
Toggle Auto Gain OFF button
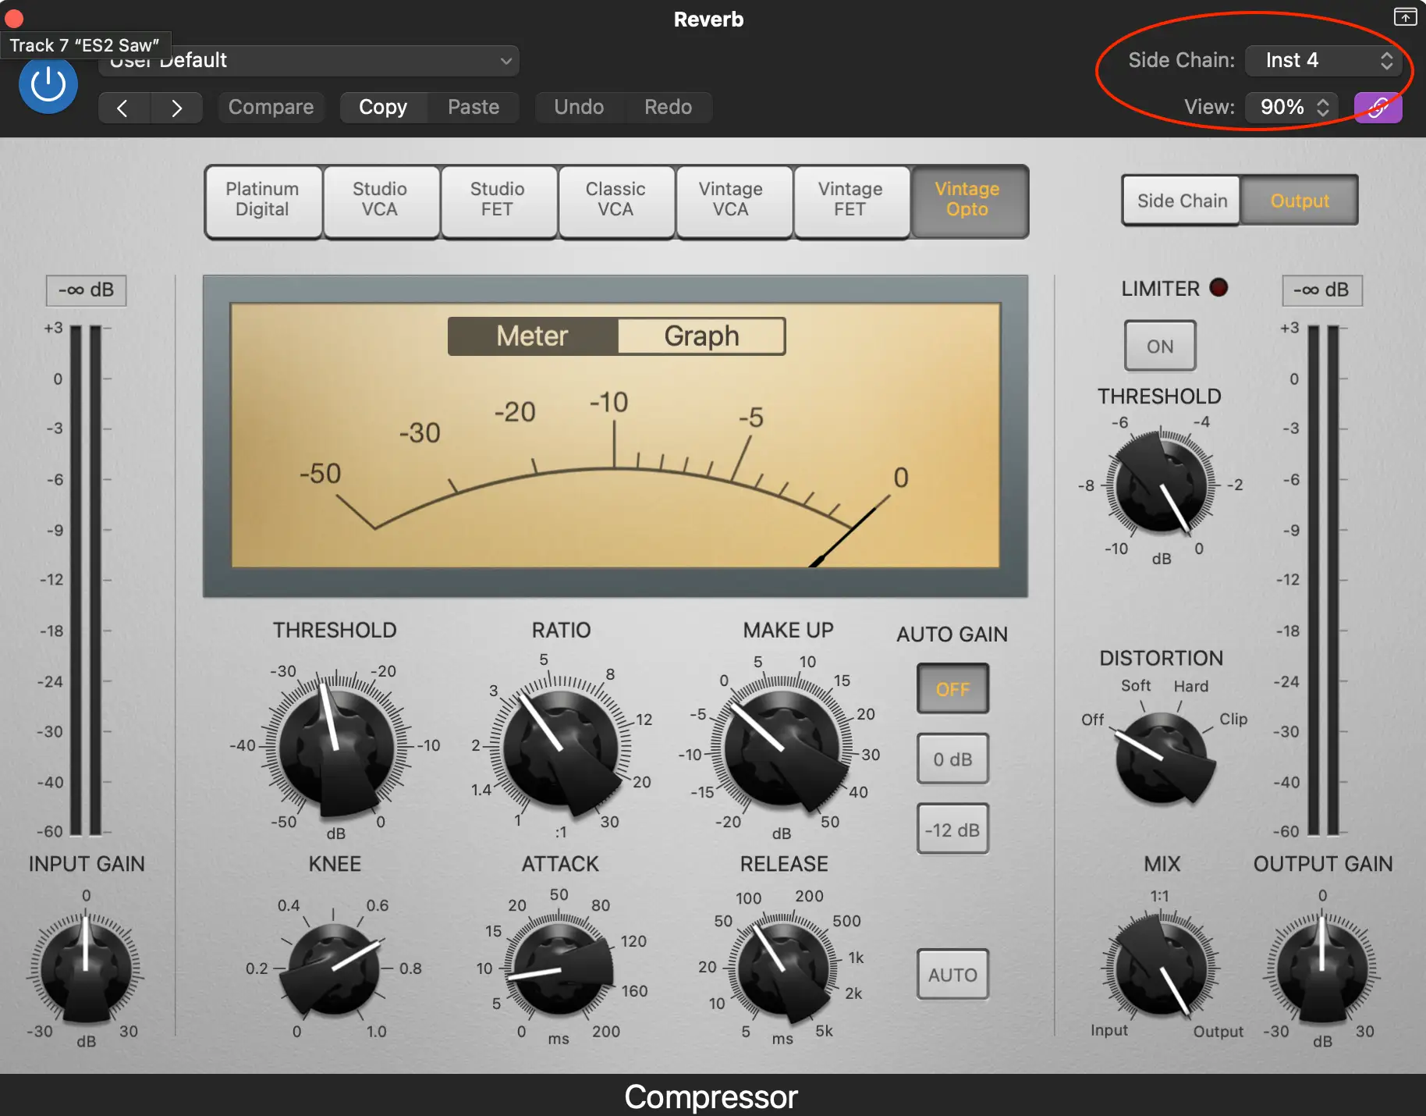[x=952, y=689]
